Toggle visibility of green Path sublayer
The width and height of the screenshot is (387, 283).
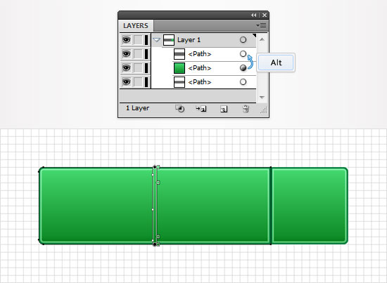coord(127,67)
